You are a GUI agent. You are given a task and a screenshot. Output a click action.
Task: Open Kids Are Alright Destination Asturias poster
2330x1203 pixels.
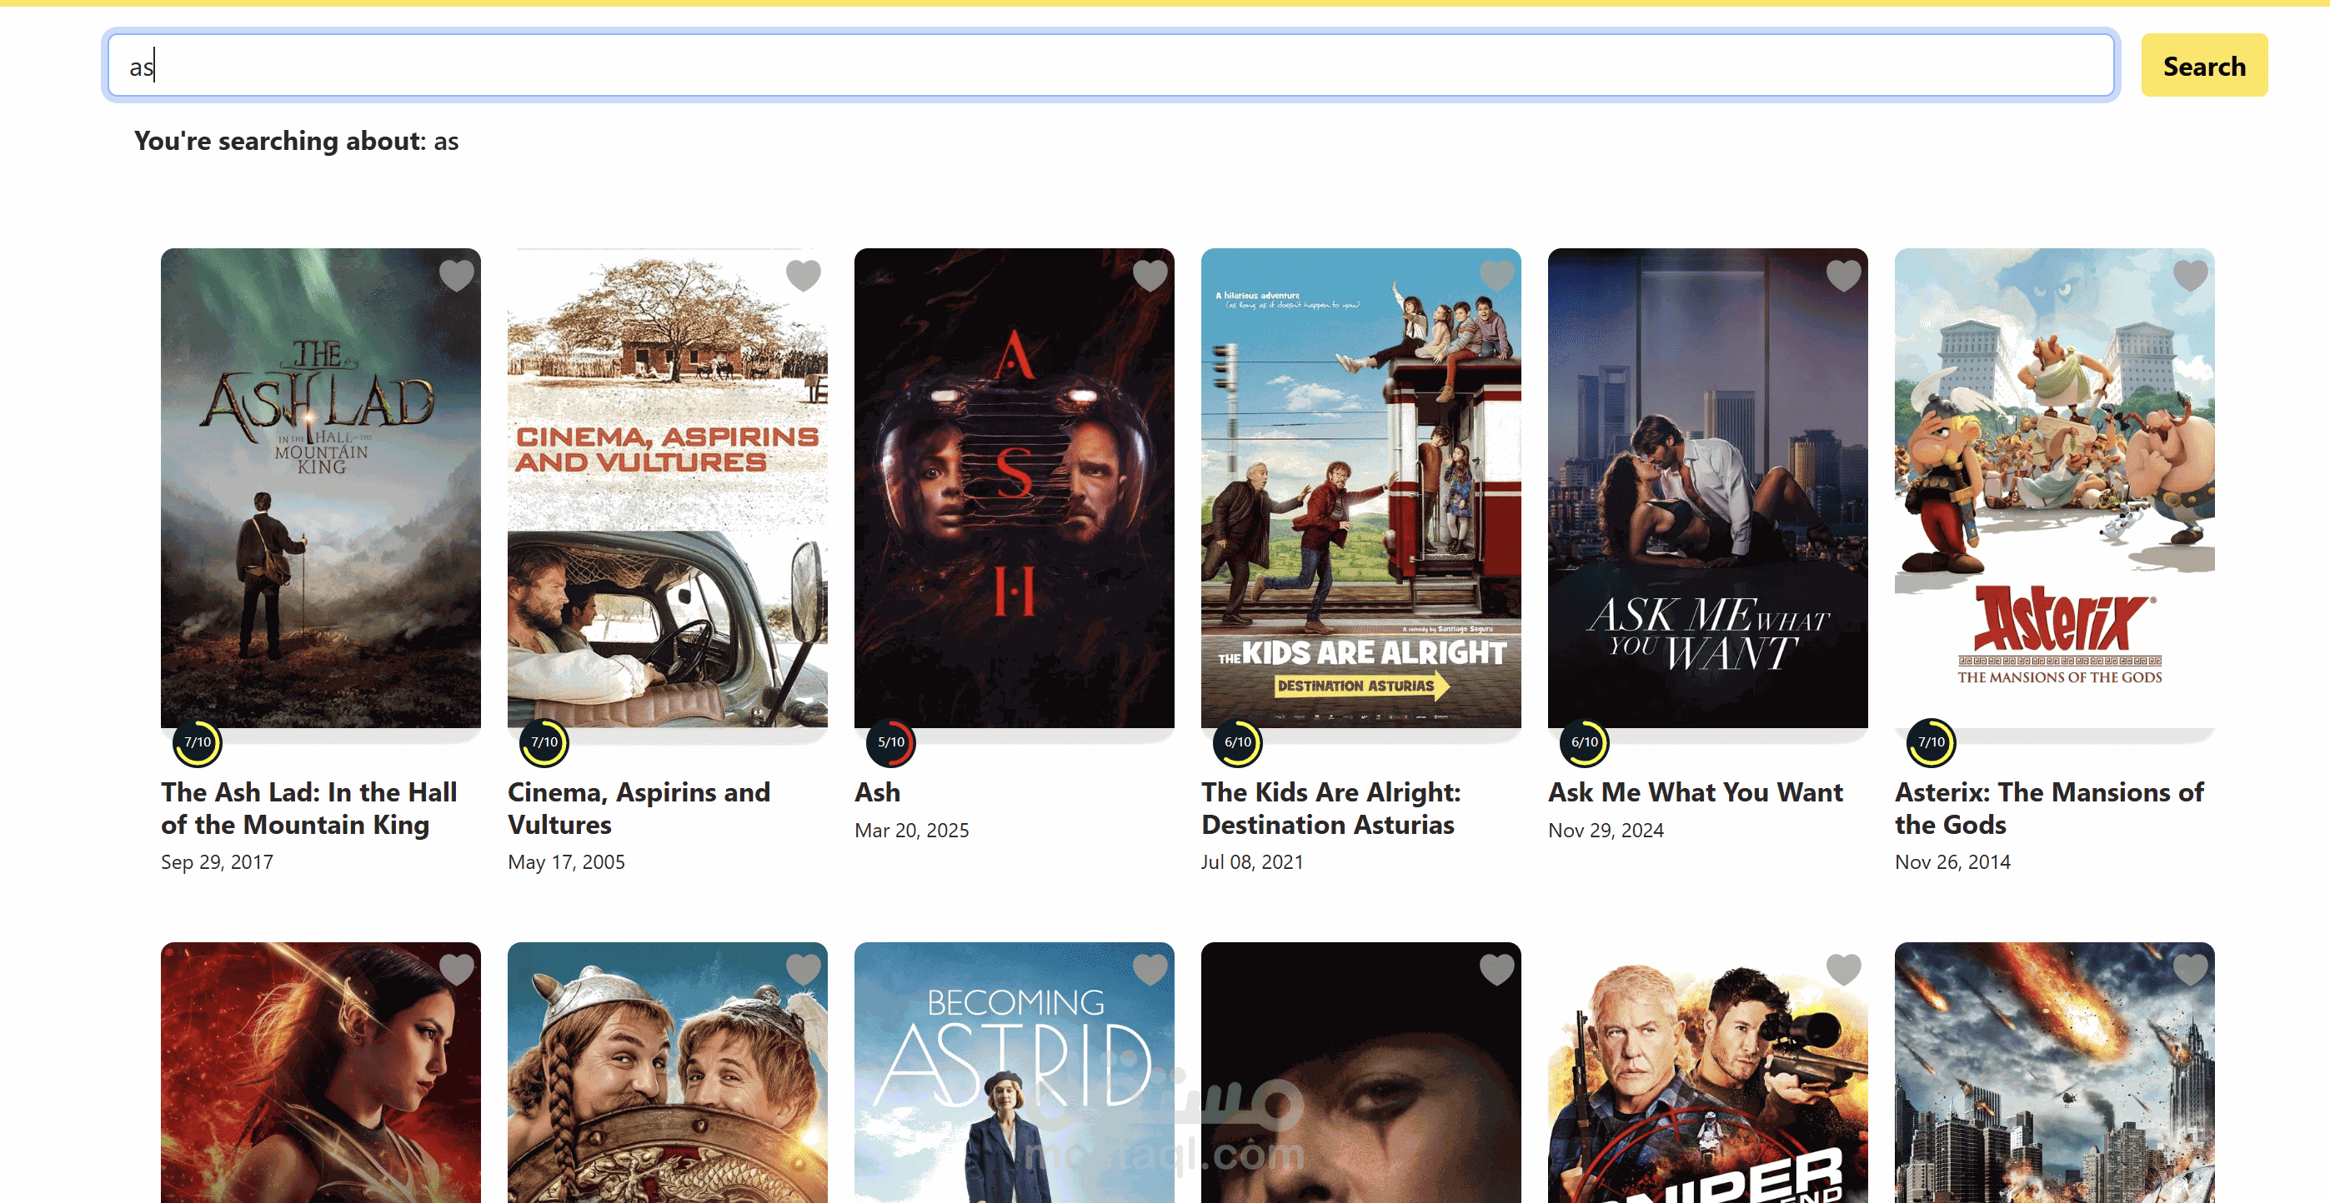[1360, 488]
